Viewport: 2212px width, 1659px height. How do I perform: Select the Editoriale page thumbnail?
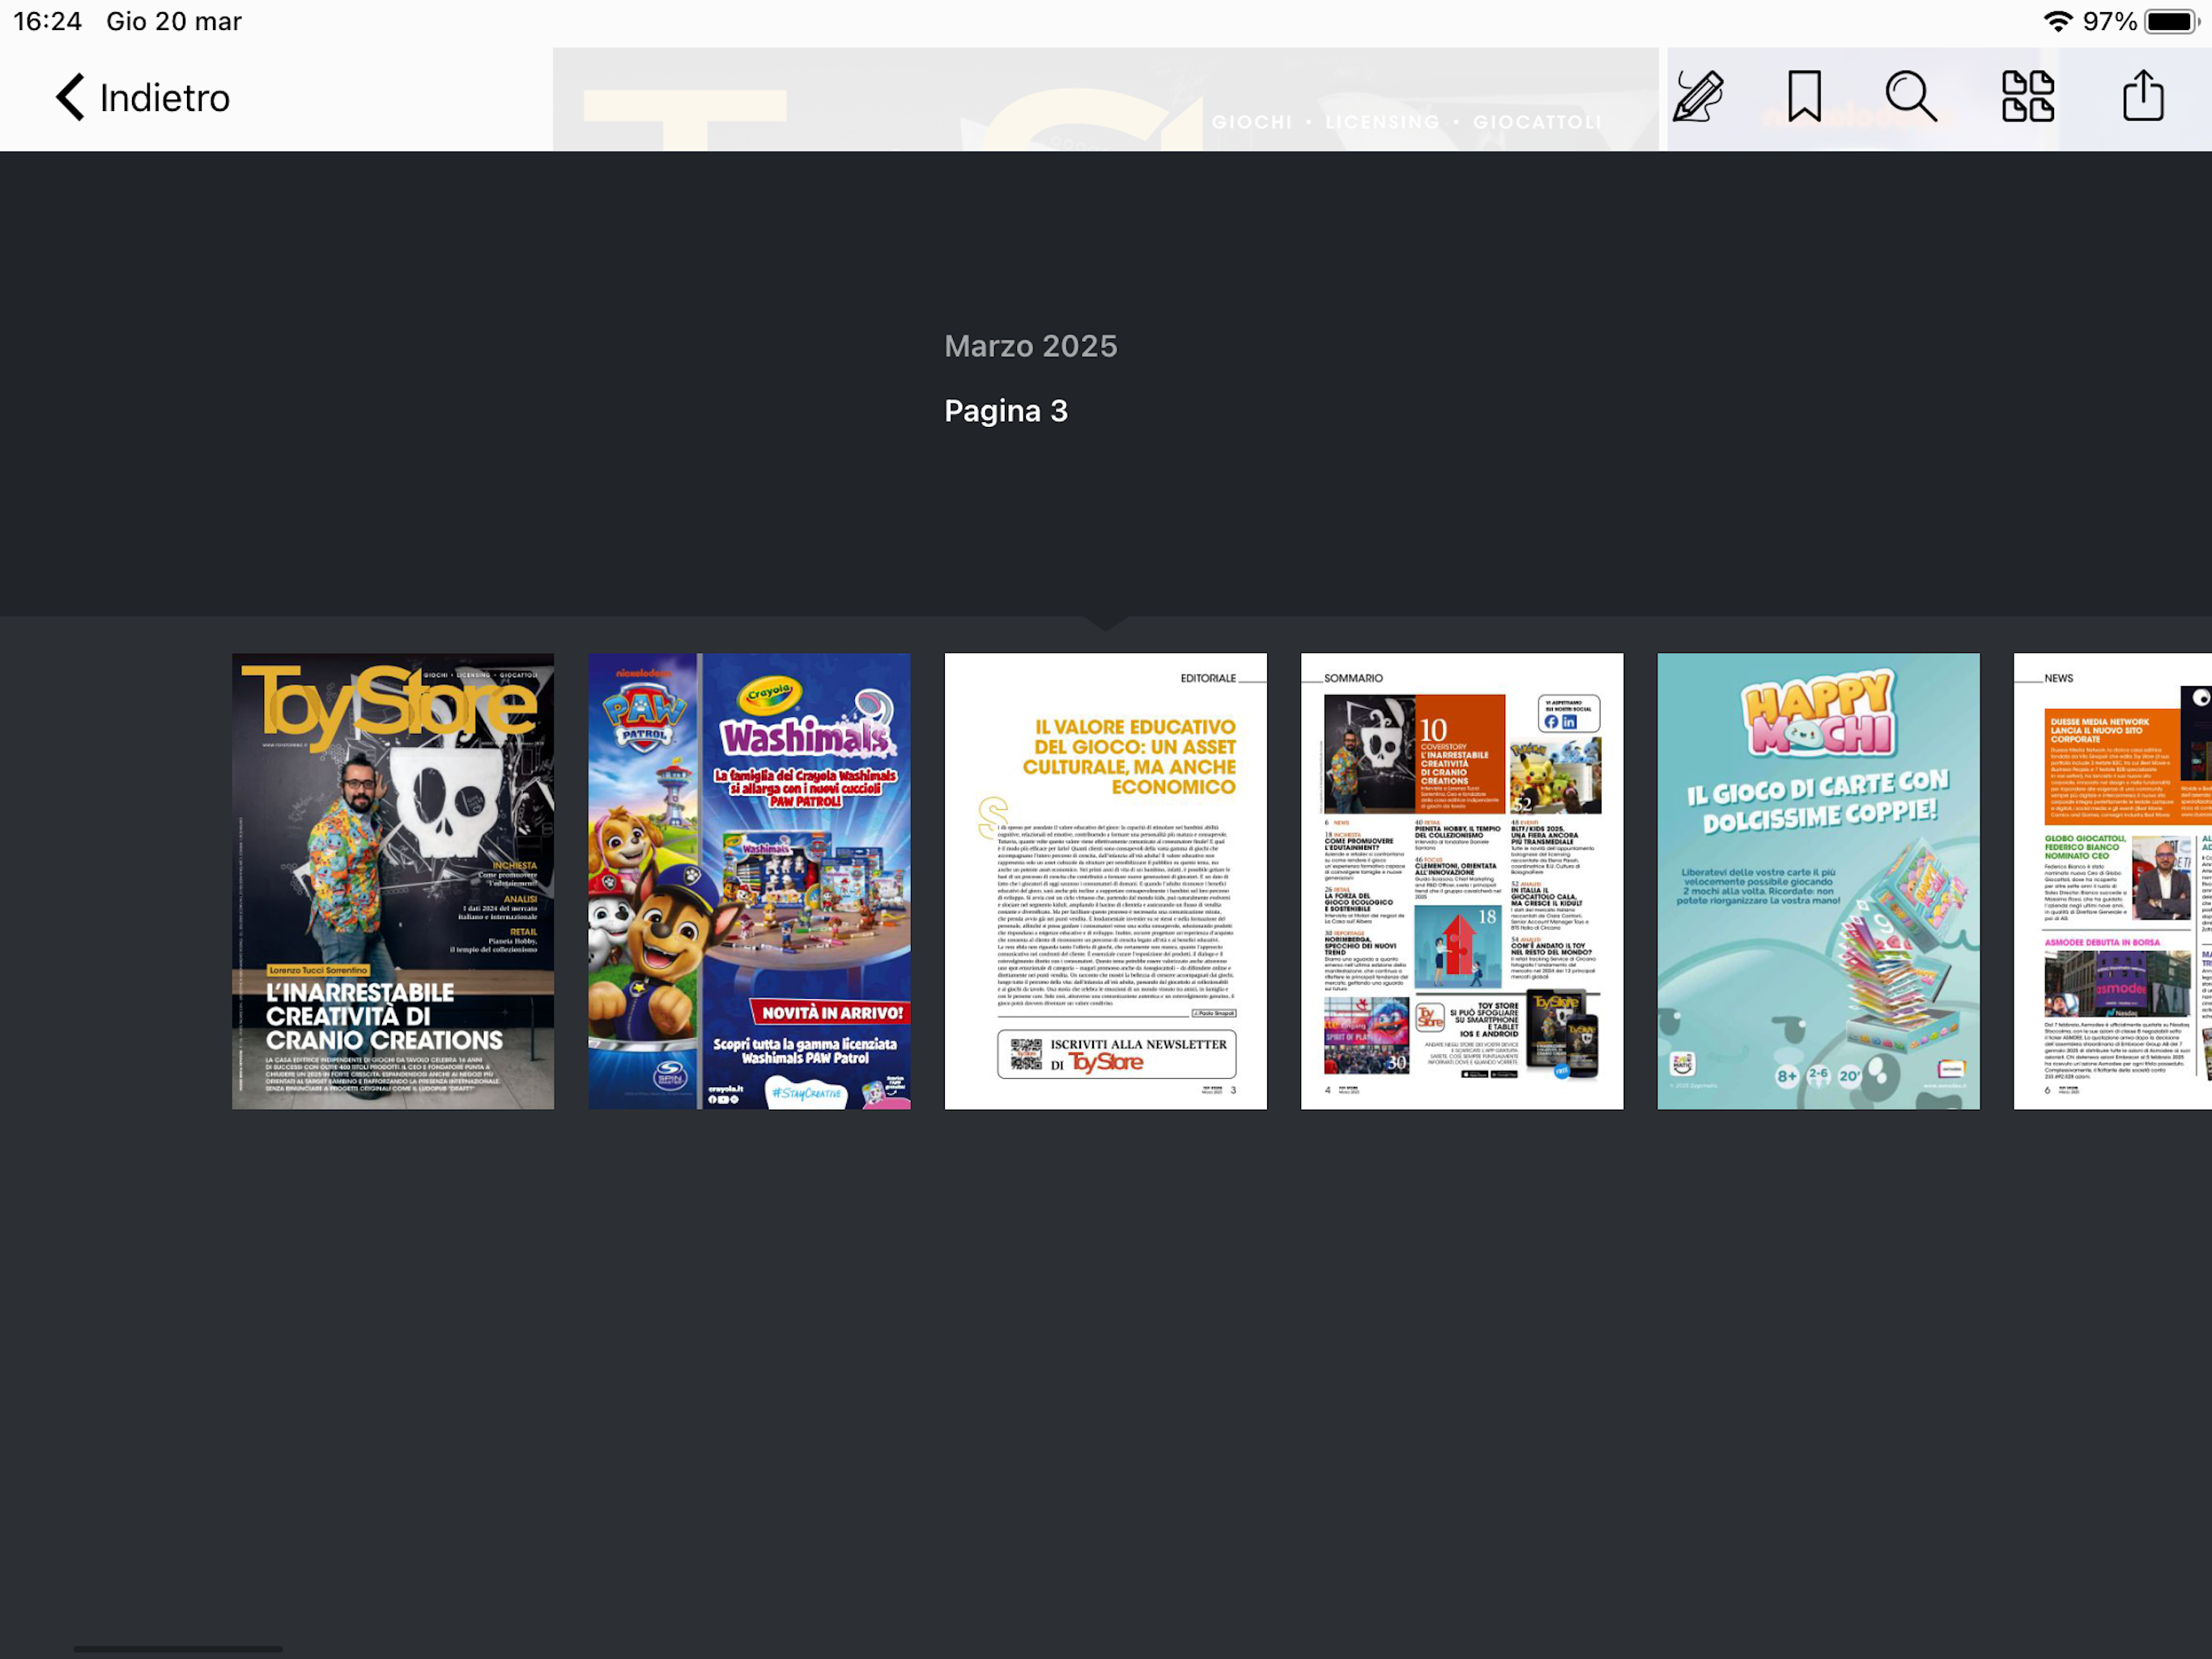coord(1105,881)
